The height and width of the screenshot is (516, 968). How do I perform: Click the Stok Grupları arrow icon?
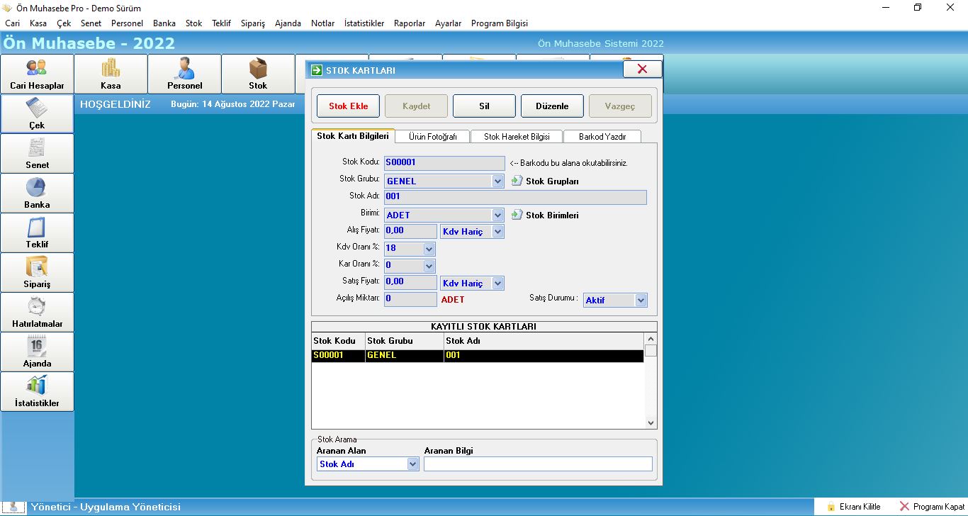517,181
